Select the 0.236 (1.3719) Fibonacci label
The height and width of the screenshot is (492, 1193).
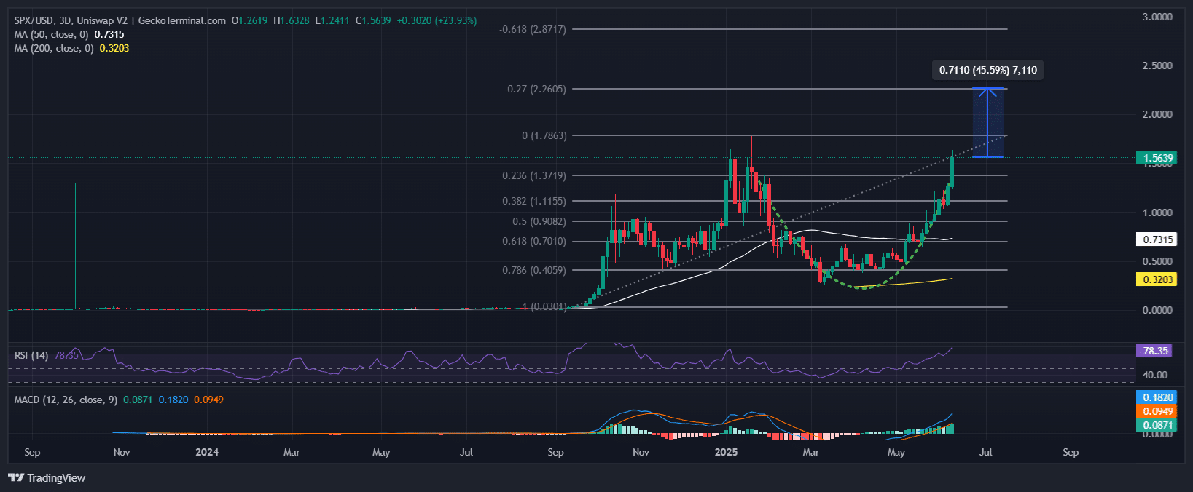tap(533, 175)
